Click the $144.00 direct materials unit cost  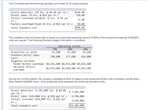coord(80,12)
